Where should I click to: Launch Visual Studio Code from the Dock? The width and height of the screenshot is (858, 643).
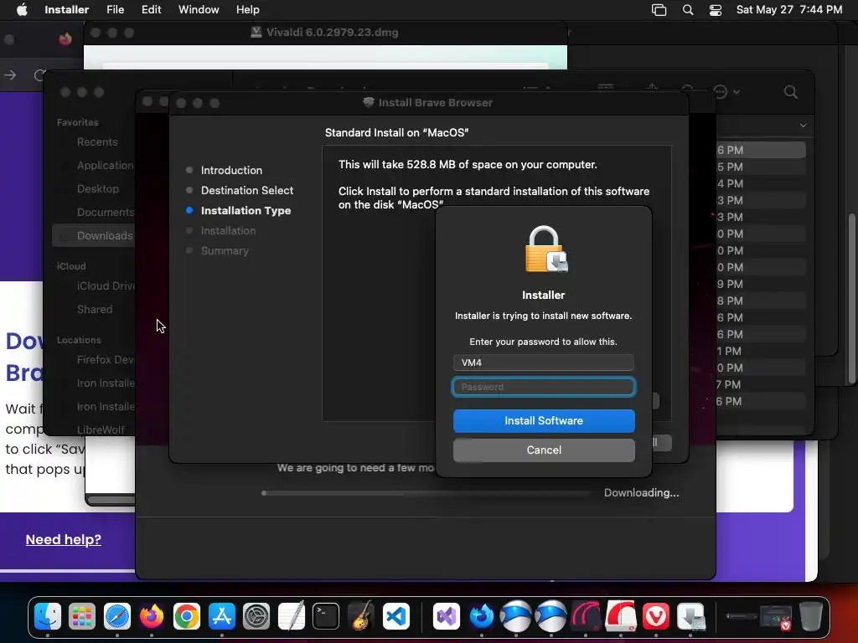(395, 617)
